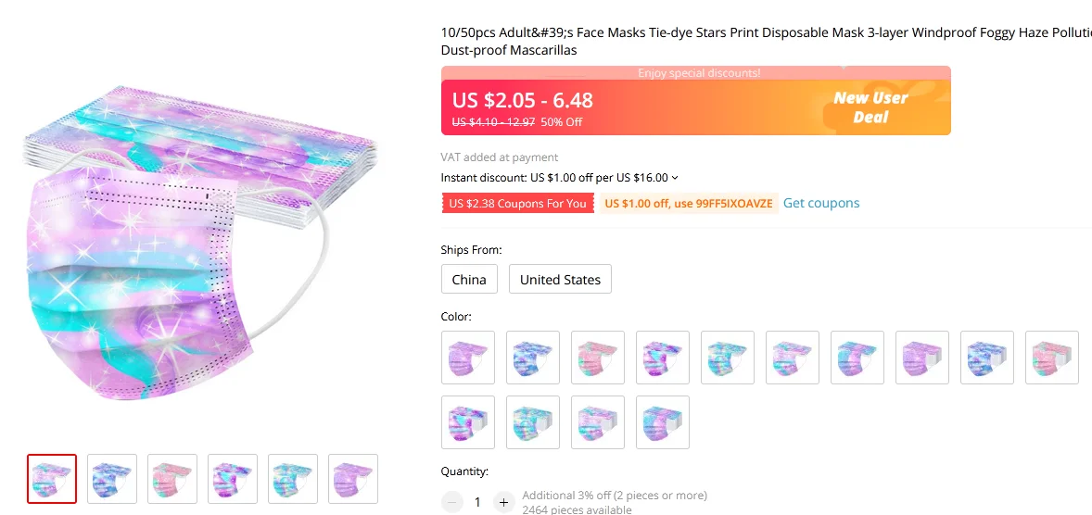Click the US $2.38 Coupons For You badge
This screenshot has width=1092, height=515.
[517, 204]
